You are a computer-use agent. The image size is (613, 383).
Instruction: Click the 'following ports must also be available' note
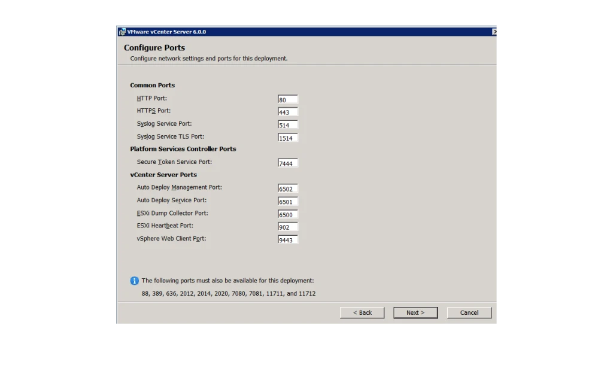pyautogui.click(x=227, y=281)
